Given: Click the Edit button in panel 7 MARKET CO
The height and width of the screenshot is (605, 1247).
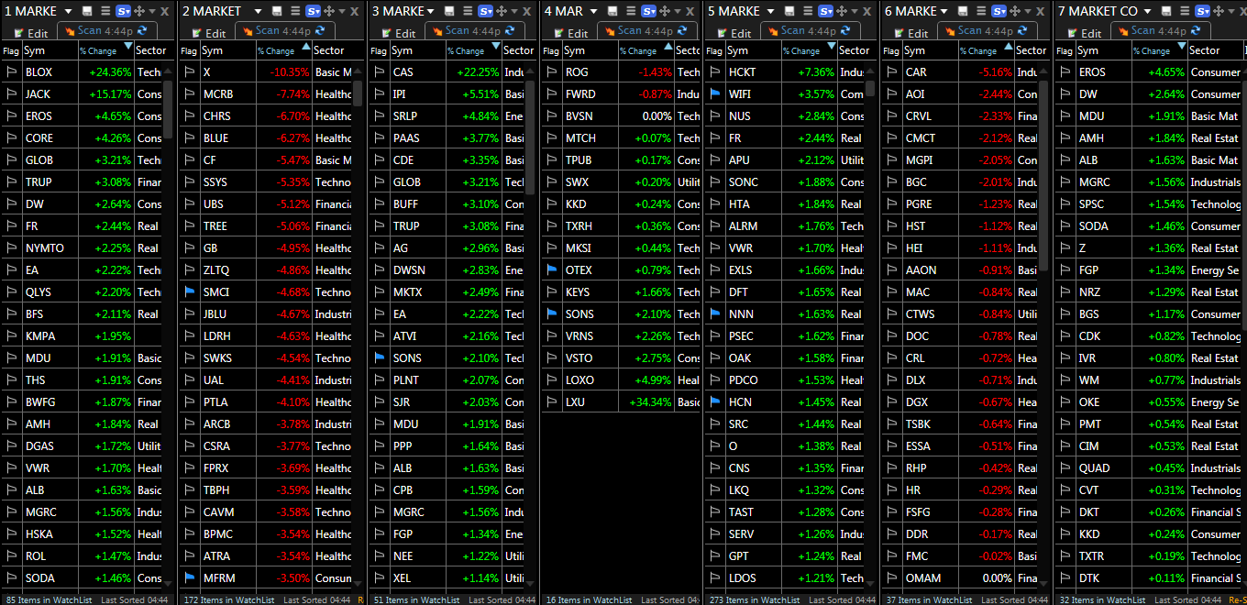Looking at the screenshot, I should coord(1083,33).
